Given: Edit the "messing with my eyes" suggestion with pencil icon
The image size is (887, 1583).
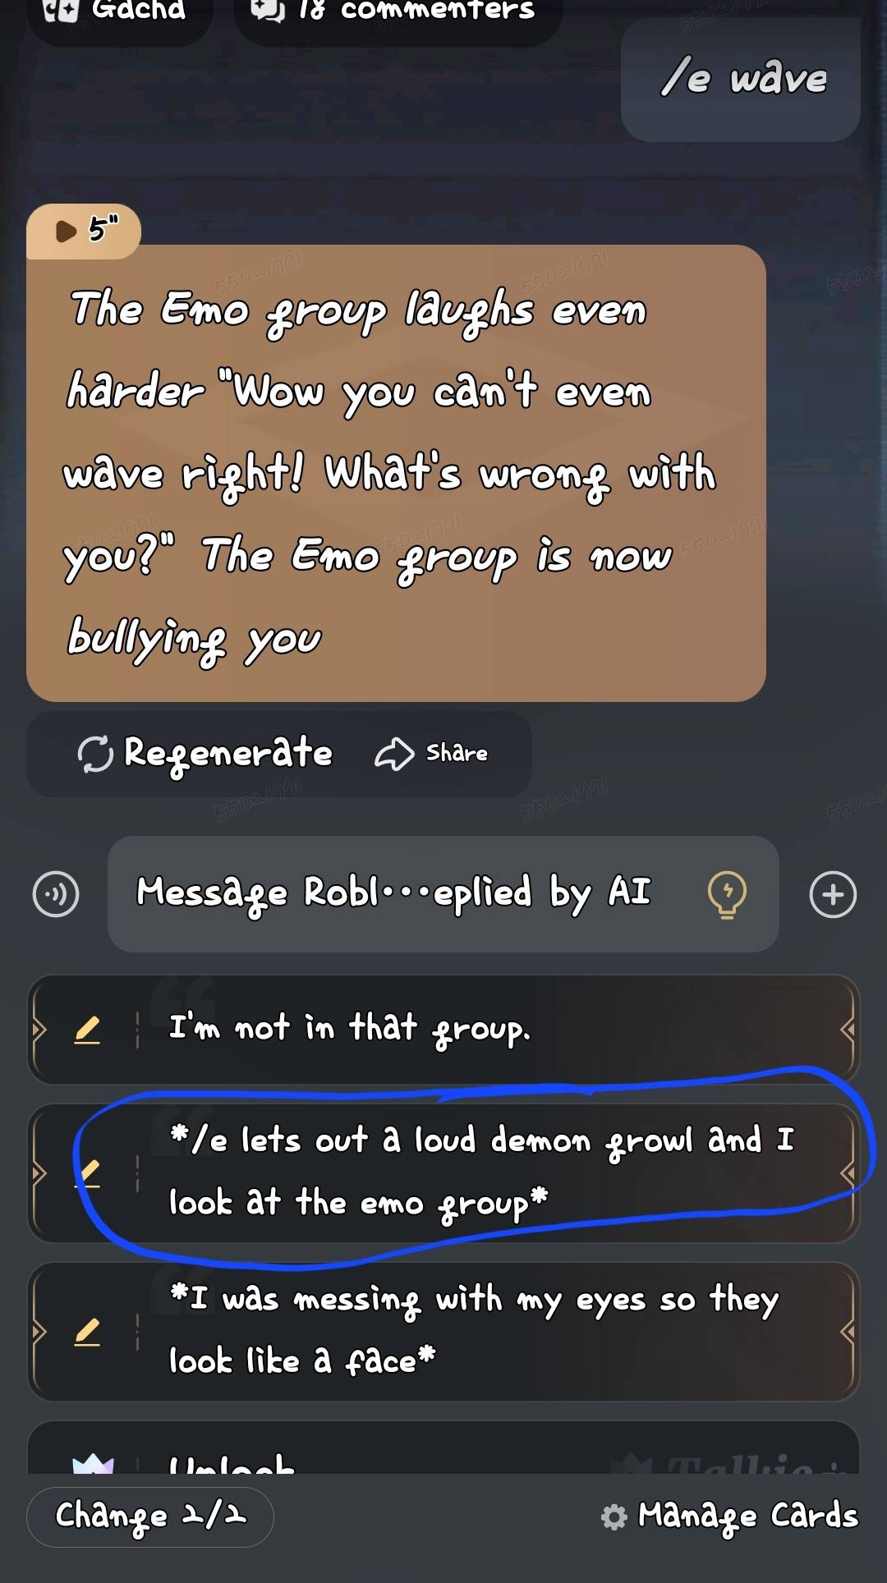Looking at the screenshot, I should point(88,1331).
